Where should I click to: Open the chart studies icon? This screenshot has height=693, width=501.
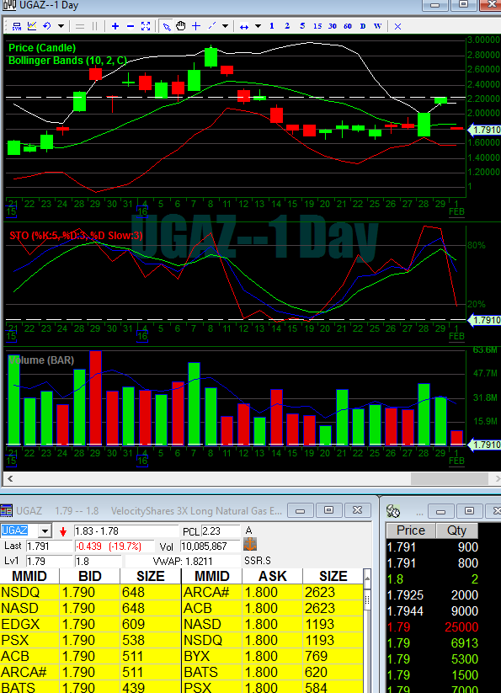point(32,26)
